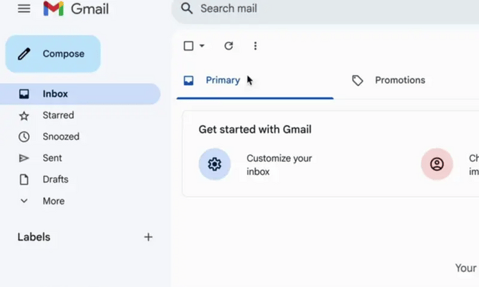Screen dimensions: 479x287
Task: Open the Inbox folder
Action: 80,94
